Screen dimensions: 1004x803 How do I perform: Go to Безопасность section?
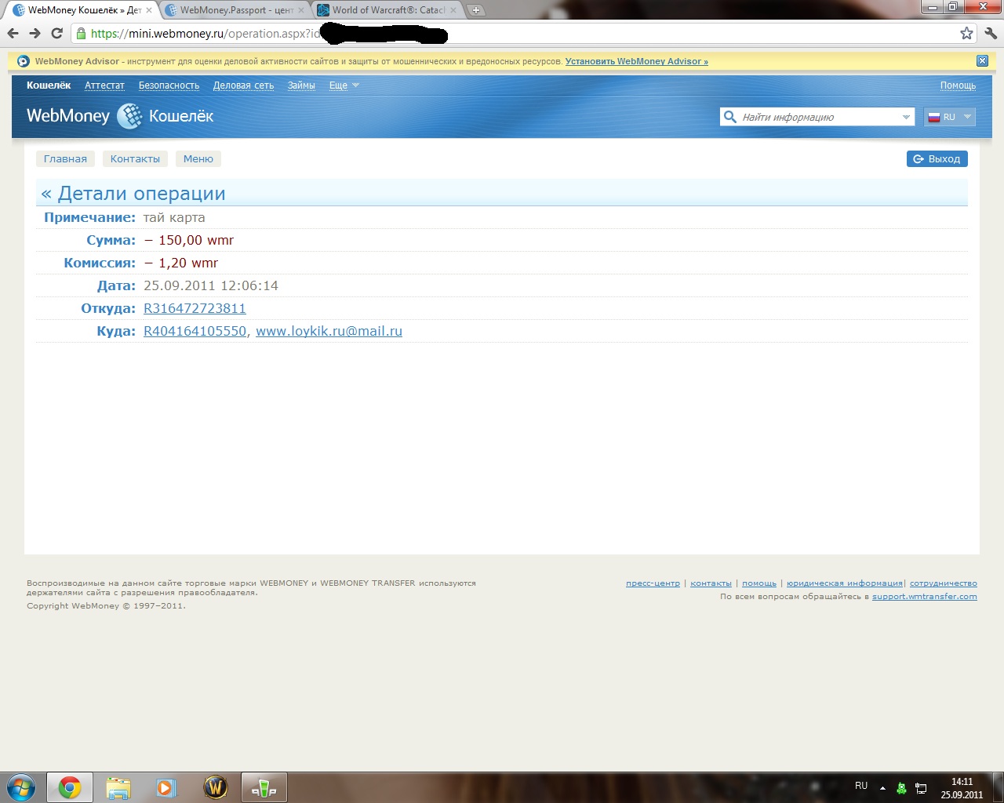pyautogui.click(x=169, y=85)
